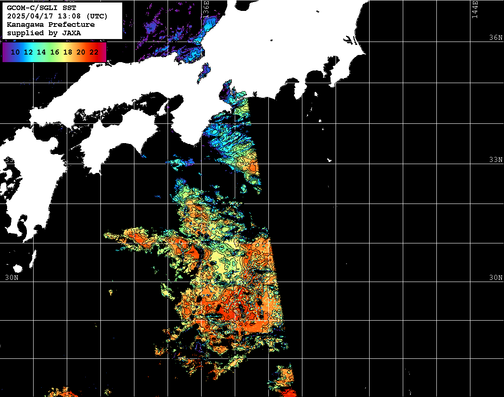Click the "144E" longitude label
The image size is (504, 397).
pyautogui.click(x=474, y=9)
